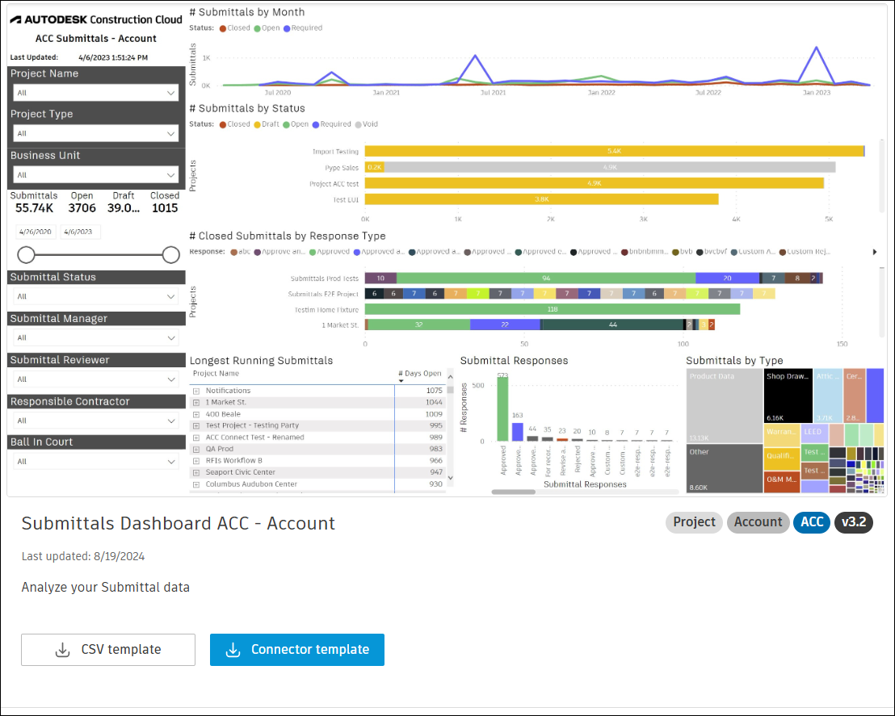Click the CSV template button
895x716 pixels.
click(108, 650)
